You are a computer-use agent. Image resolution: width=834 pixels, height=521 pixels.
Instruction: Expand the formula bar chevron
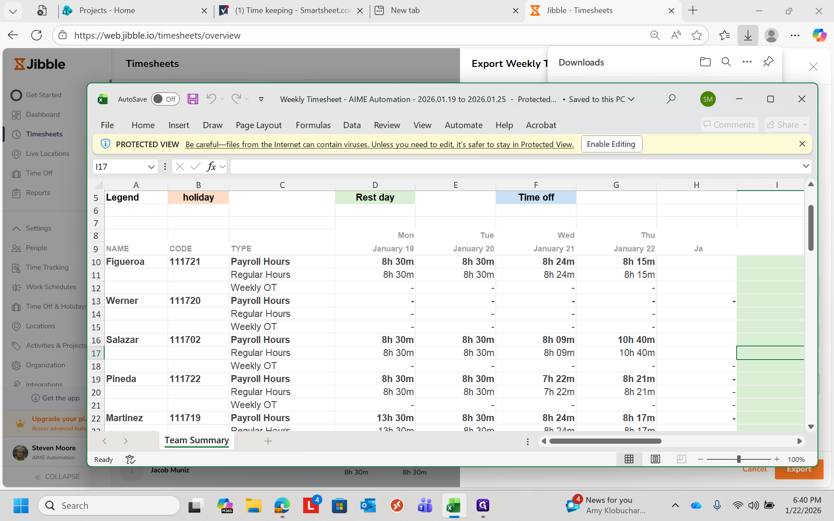[x=806, y=166]
